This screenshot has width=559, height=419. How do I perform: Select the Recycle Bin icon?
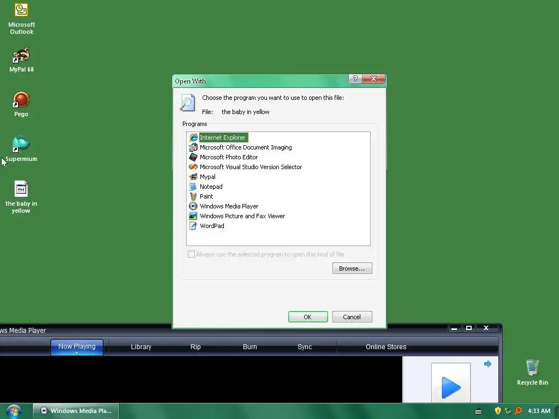click(532, 372)
